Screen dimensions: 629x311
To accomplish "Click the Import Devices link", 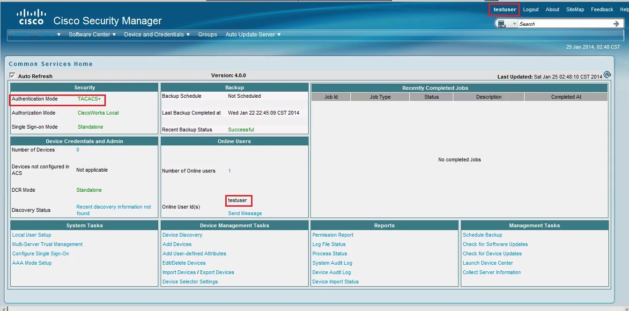I will 179,272.
